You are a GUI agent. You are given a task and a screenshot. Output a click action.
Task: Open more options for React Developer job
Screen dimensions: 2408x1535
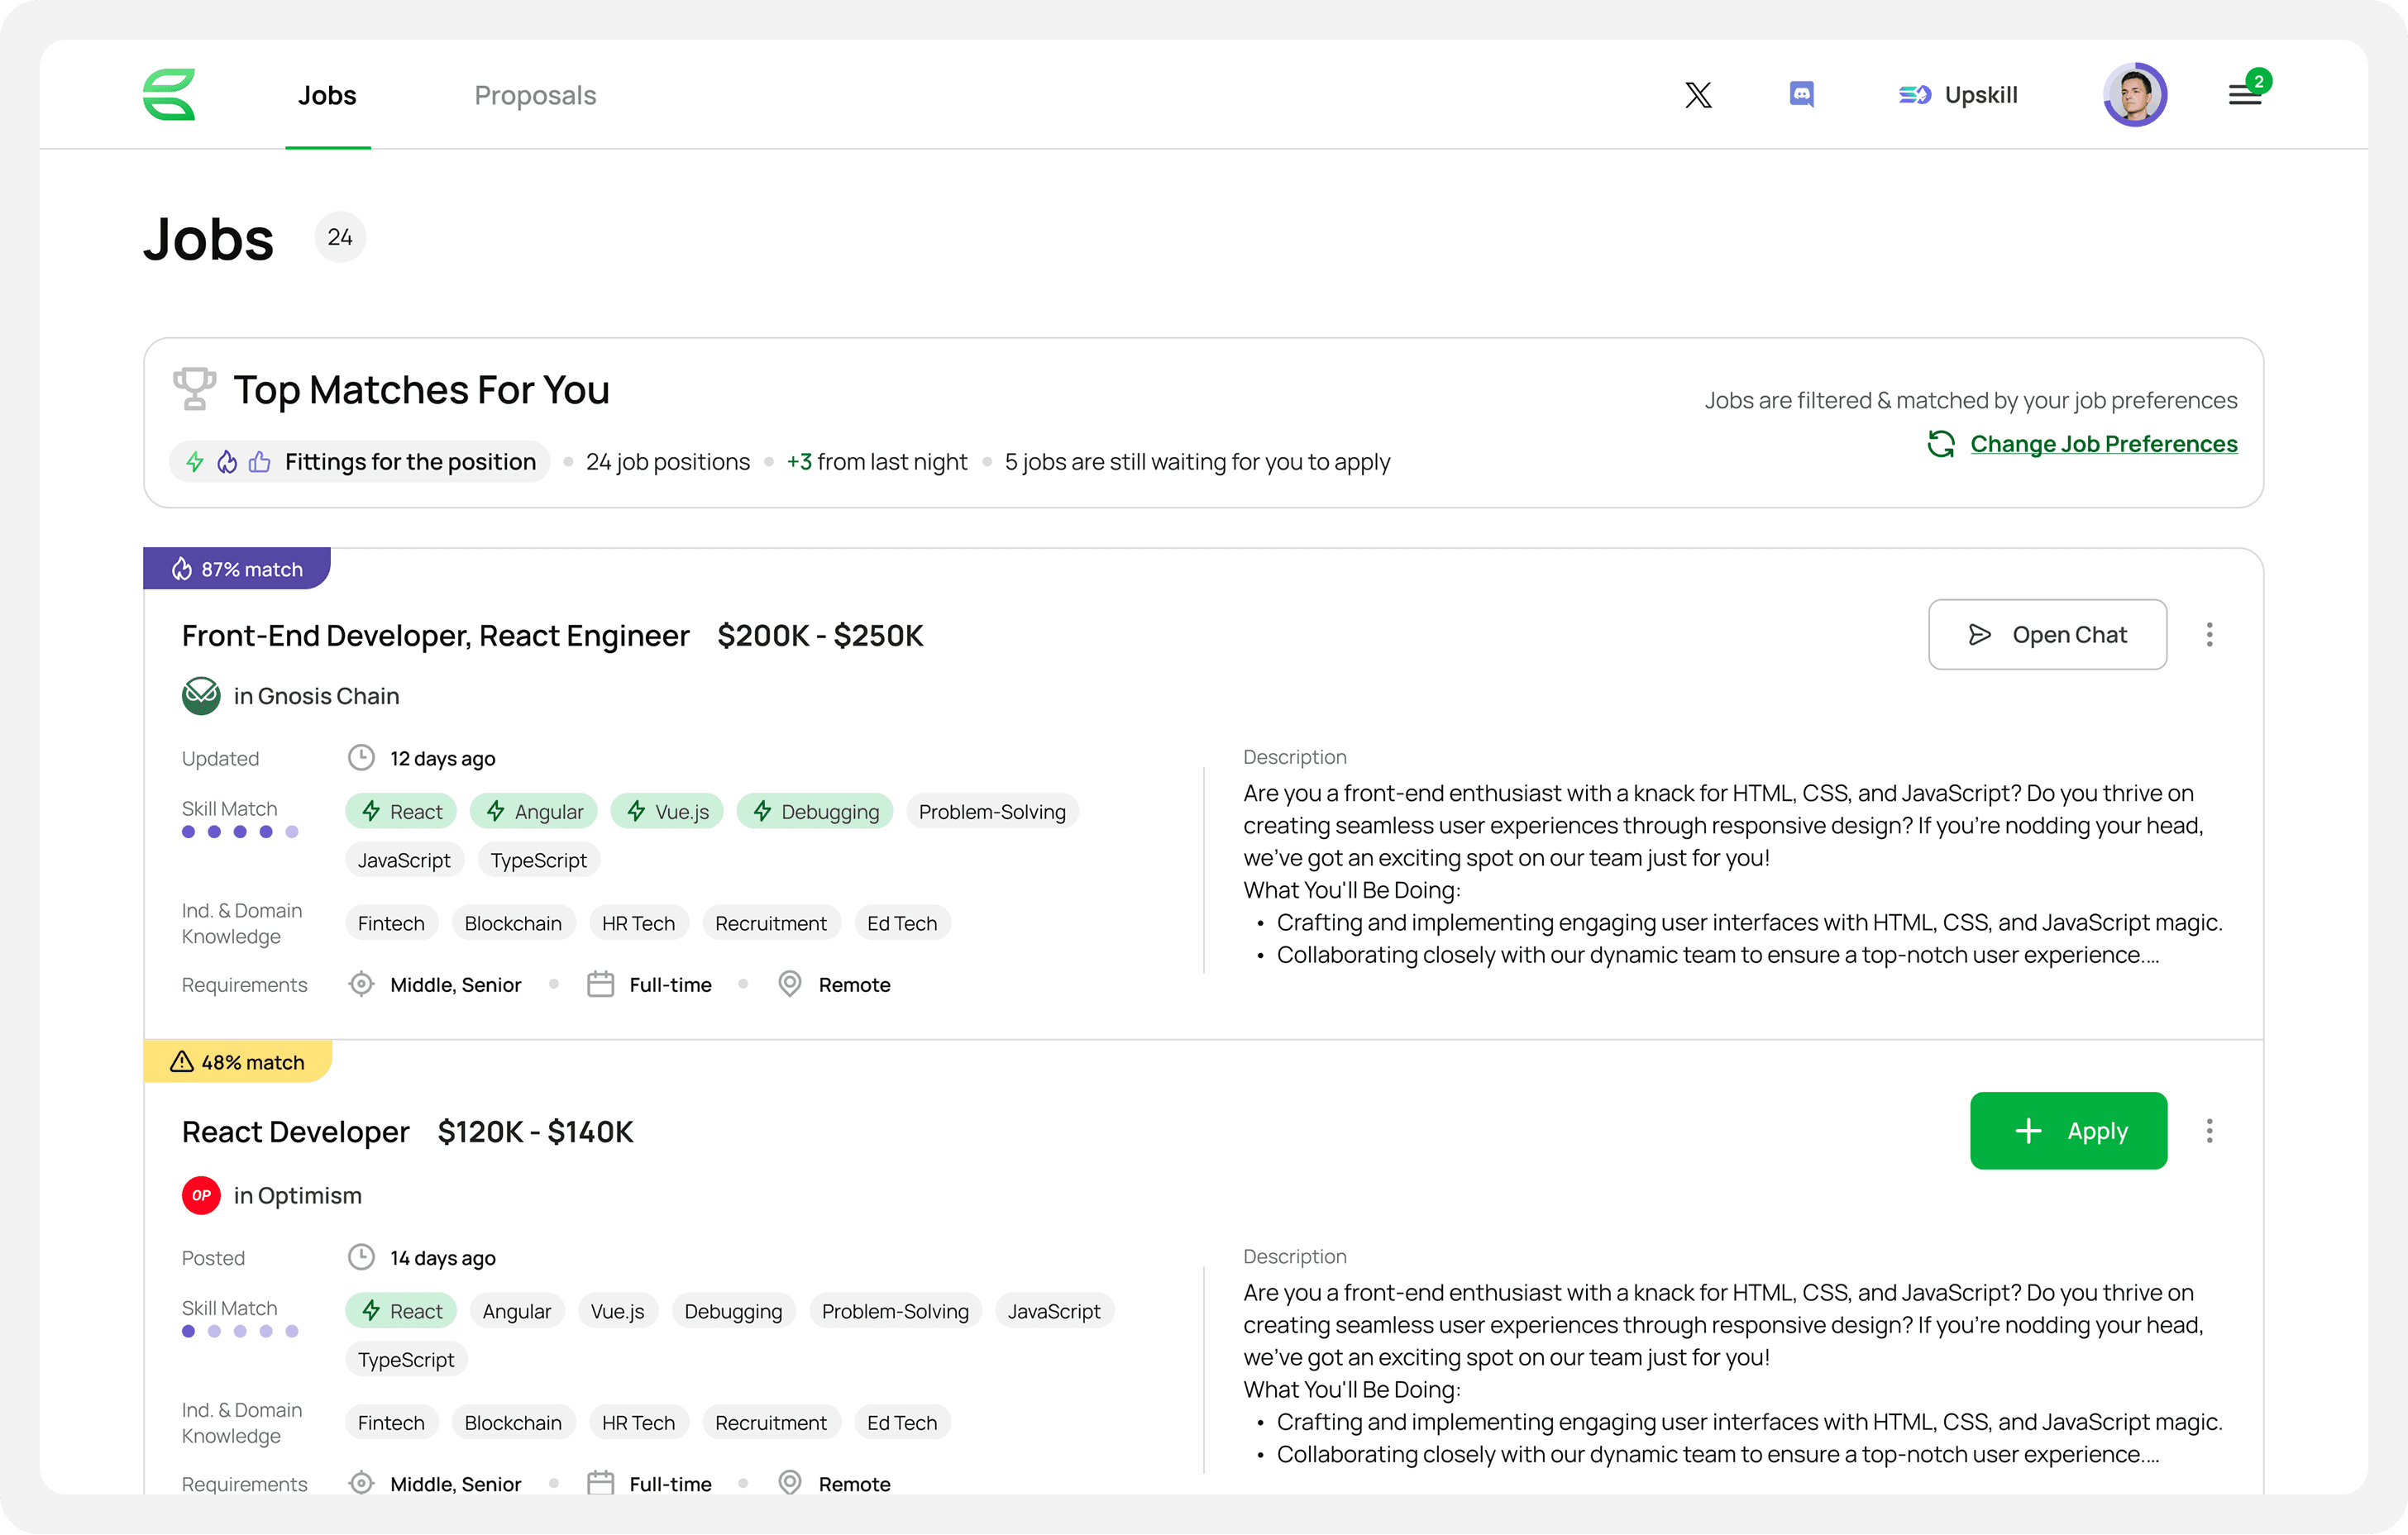click(2209, 1132)
